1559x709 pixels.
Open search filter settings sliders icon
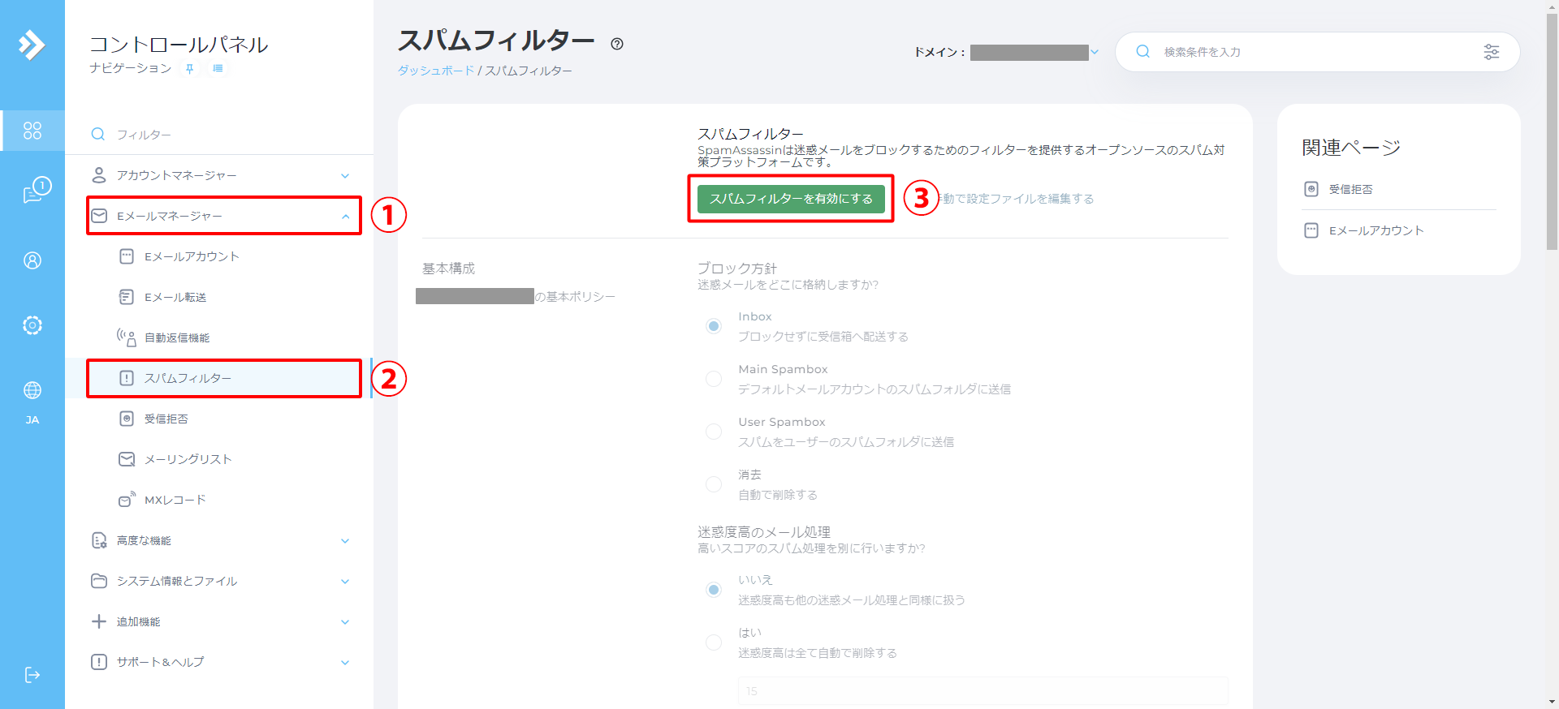point(1491,52)
